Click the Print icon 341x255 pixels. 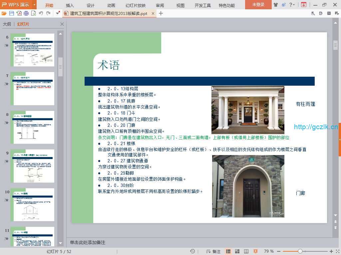(26, 13)
